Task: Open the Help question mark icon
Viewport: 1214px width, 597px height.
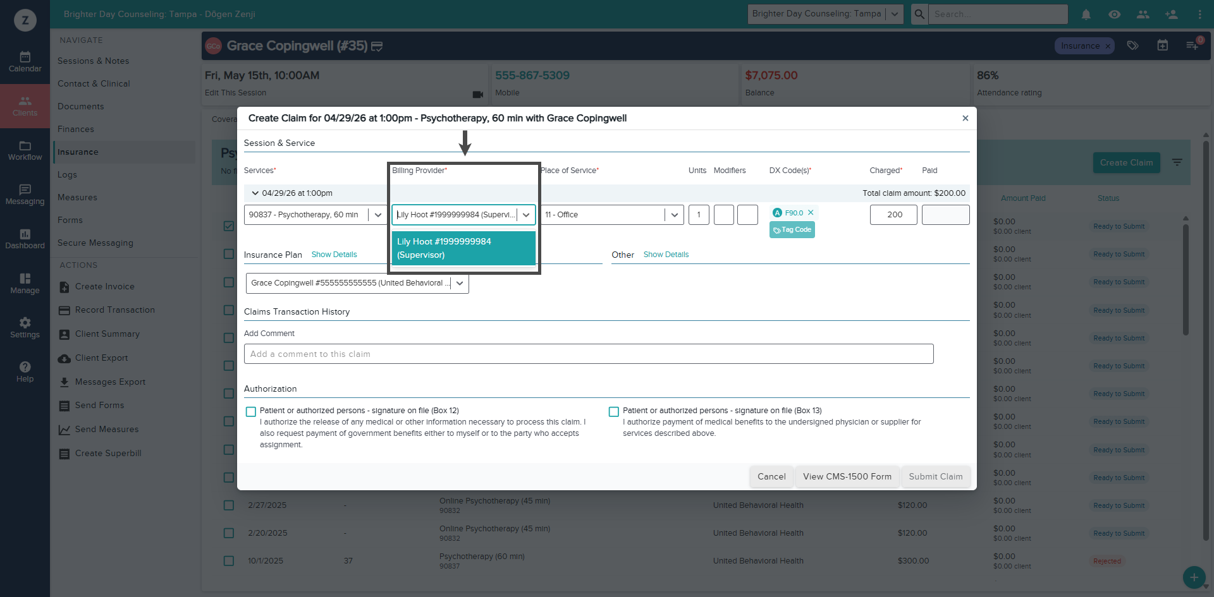Action: click(x=25, y=372)
